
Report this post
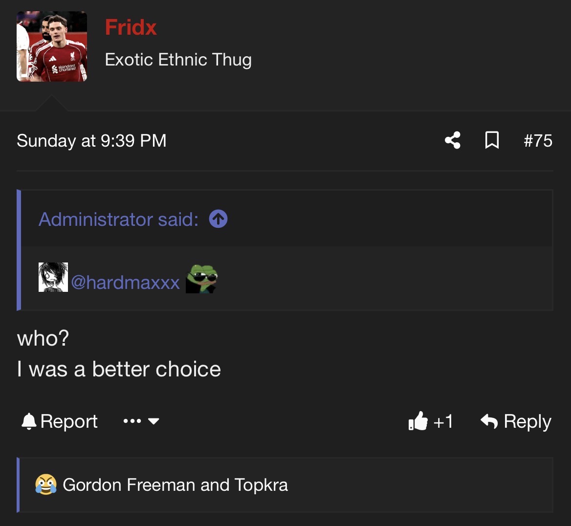click(60, 422)
